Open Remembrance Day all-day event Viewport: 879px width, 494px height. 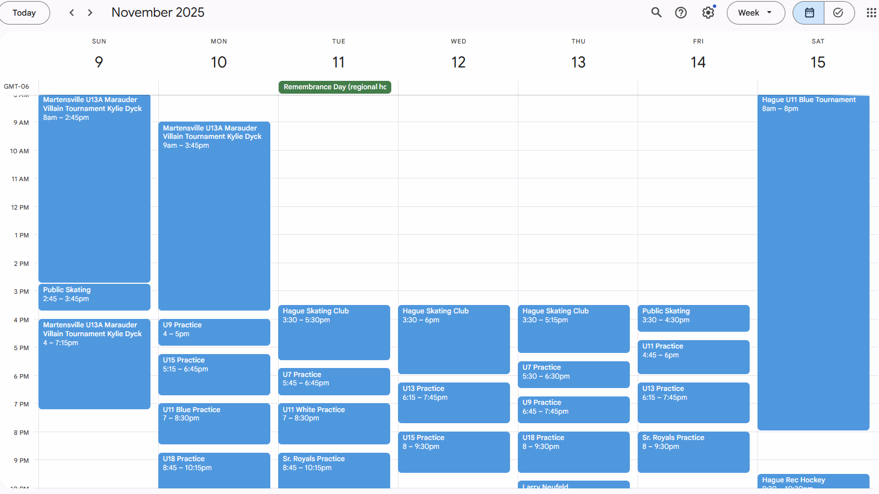coord(334,87)
